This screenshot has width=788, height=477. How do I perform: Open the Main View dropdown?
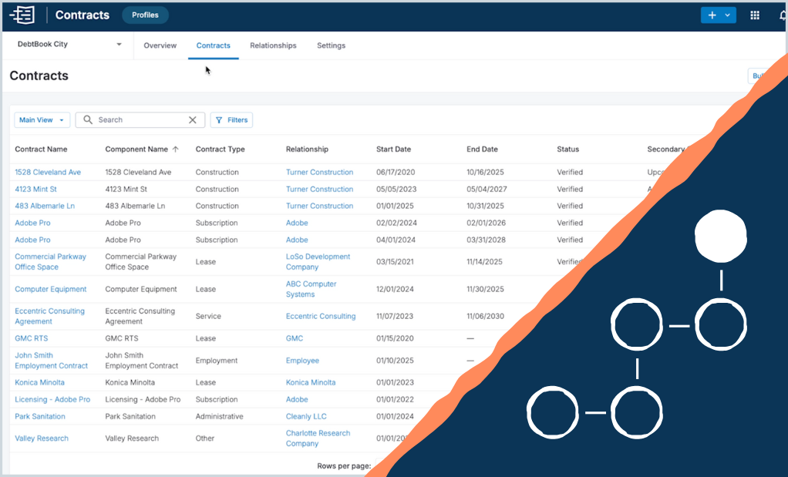42,120
